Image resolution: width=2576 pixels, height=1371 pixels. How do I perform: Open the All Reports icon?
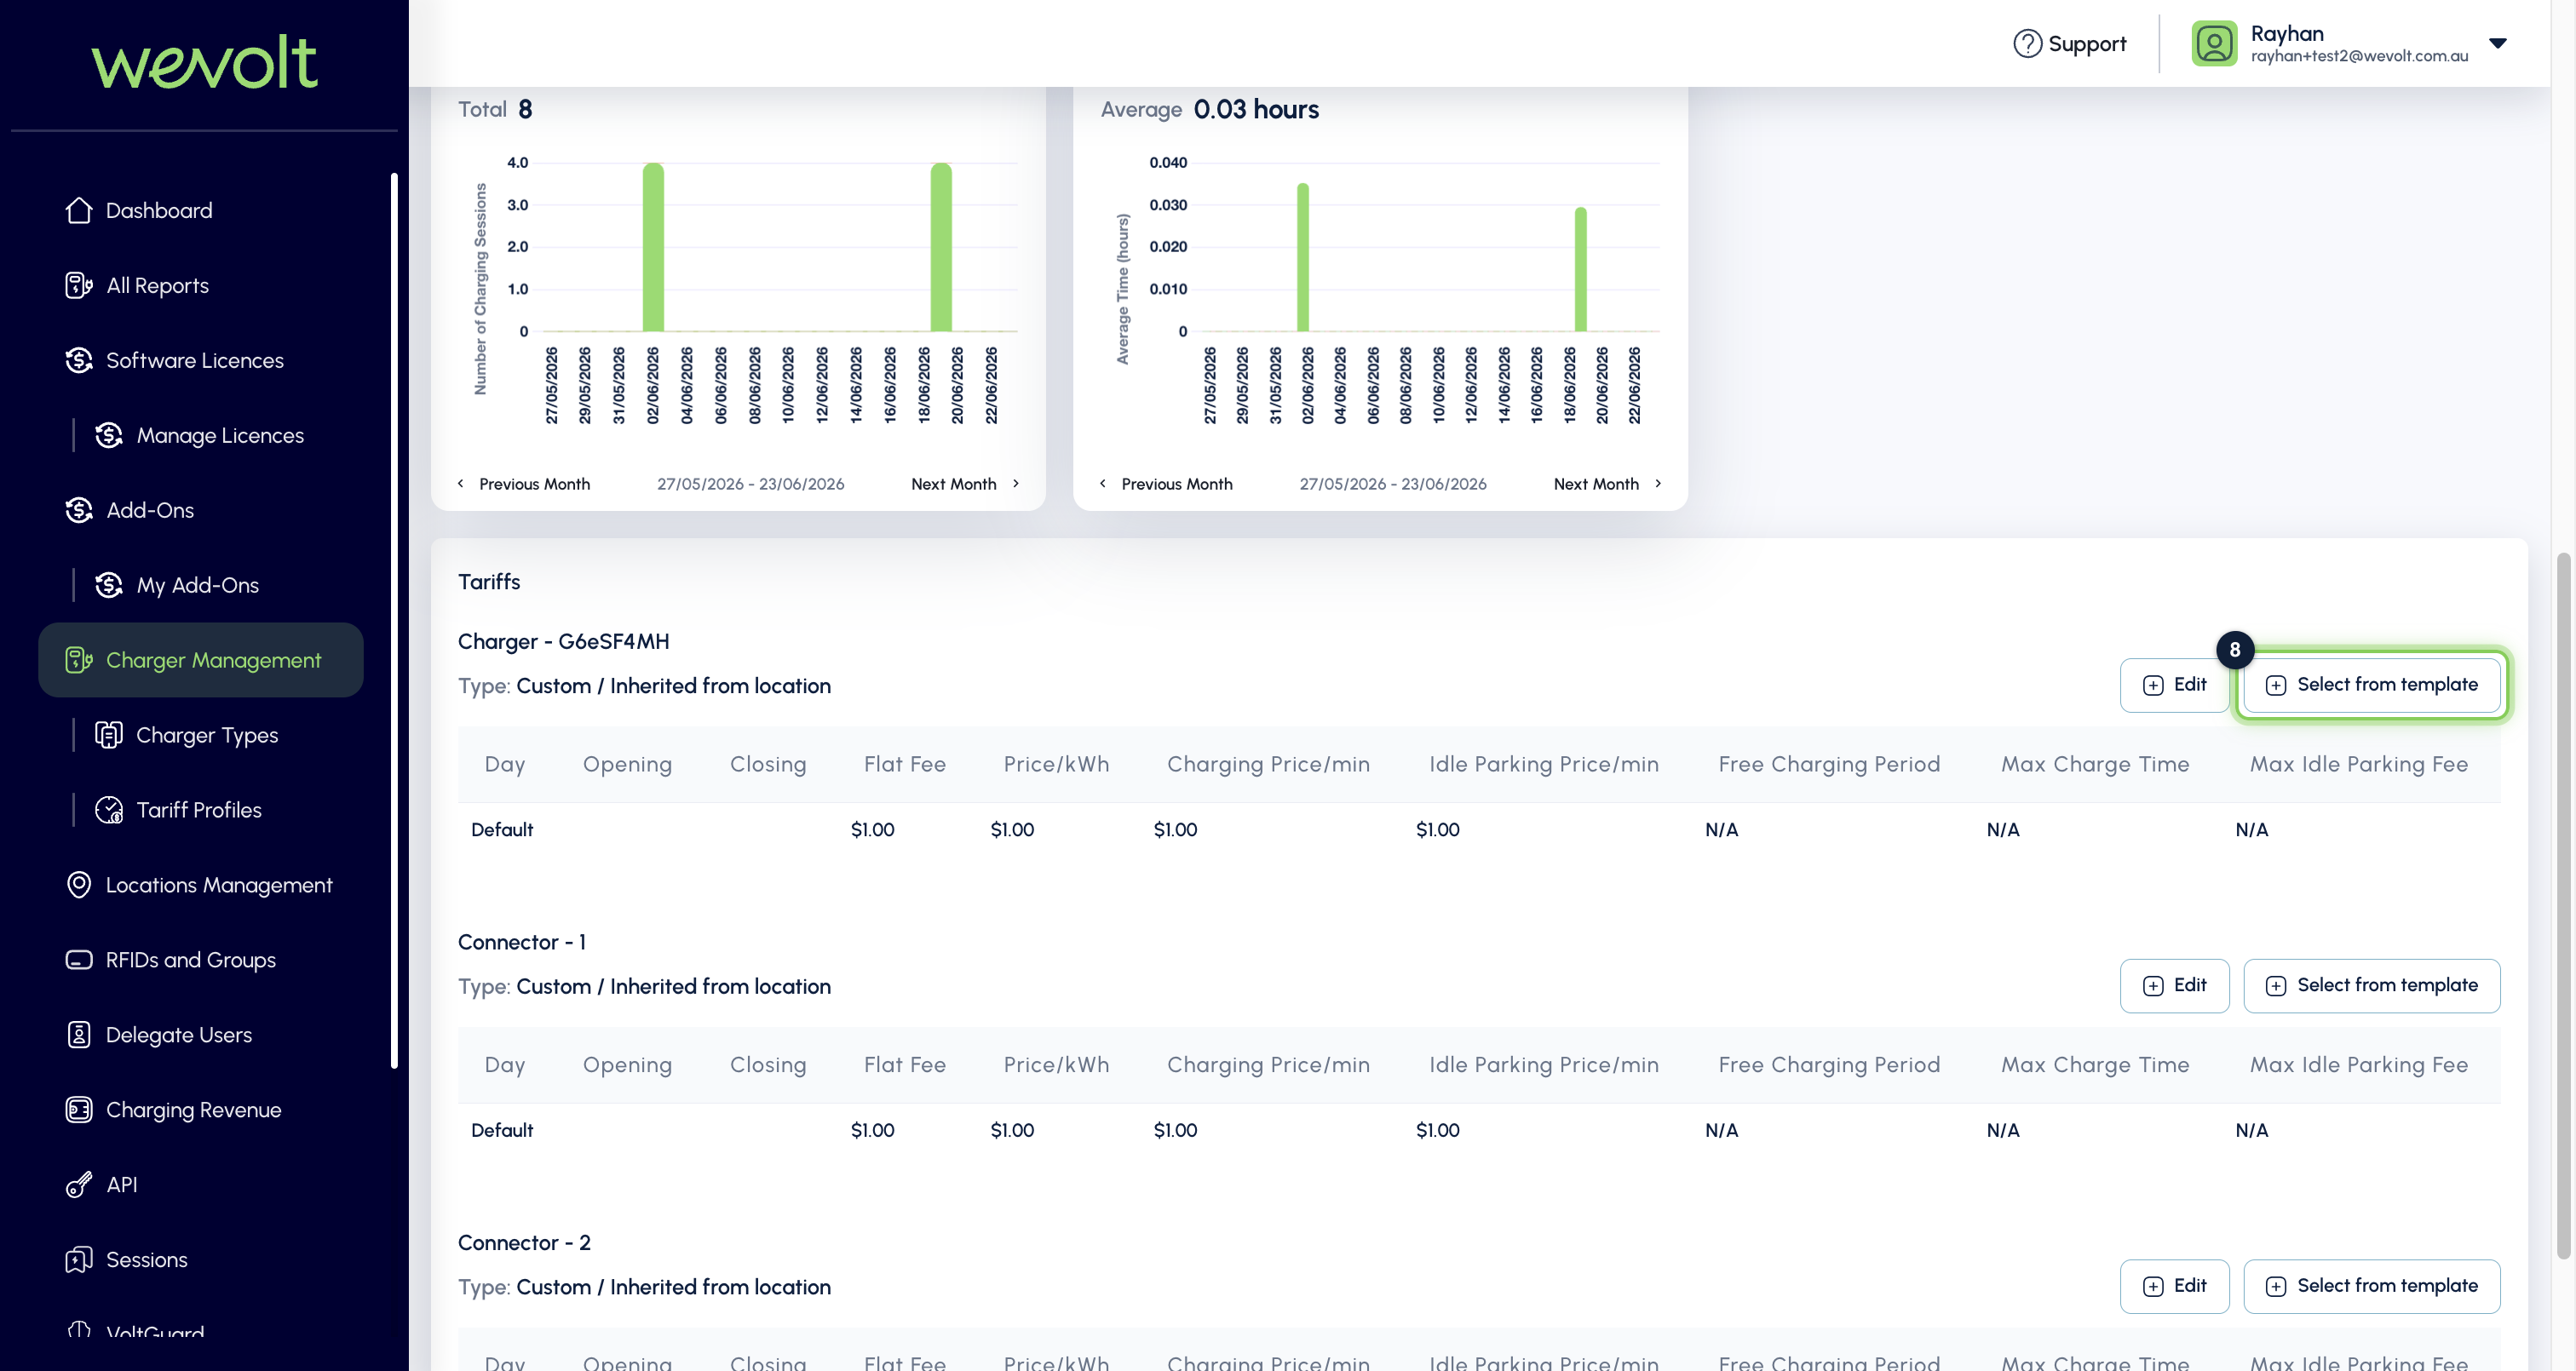click(79, 285)
